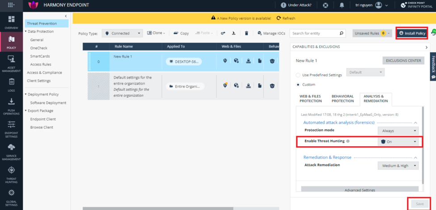Image resolution: width=436 pixels, height=210 pixels.
Task: Open OneCheck in the tree
Action: point(38,48)
